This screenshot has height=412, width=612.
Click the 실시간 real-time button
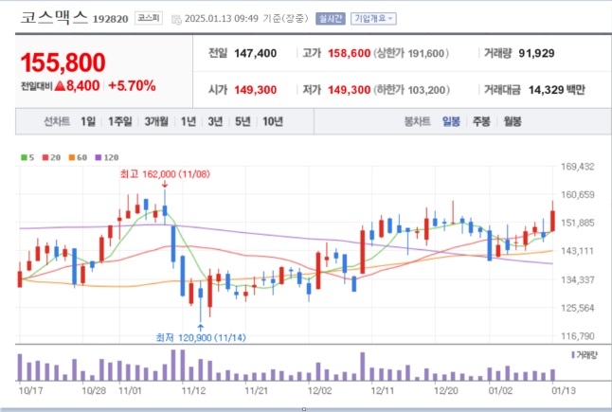330,18
